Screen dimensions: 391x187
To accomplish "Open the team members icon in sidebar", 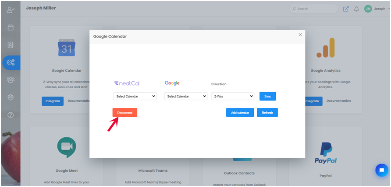I will tap(11, 80).
